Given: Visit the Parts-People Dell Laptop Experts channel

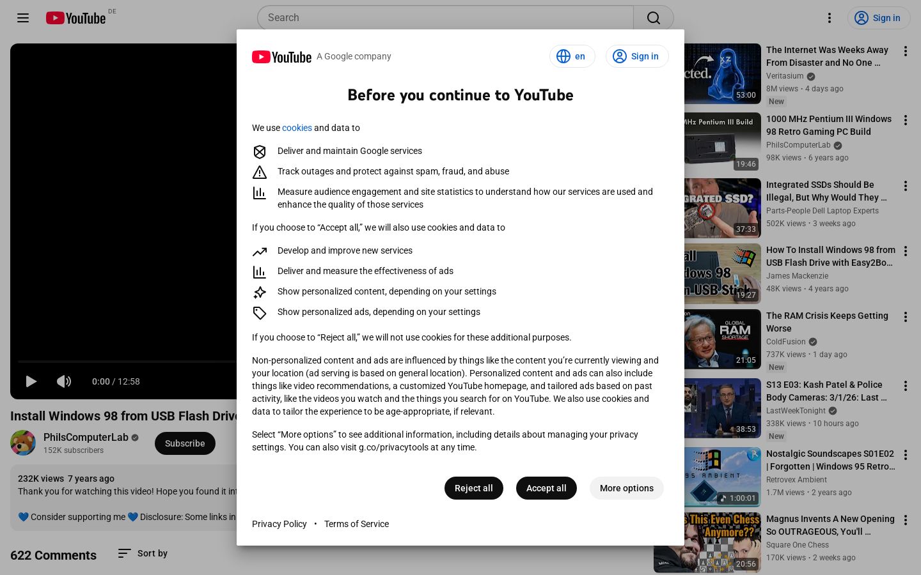Looking at the screenshot, I should (x=823, y=211).
